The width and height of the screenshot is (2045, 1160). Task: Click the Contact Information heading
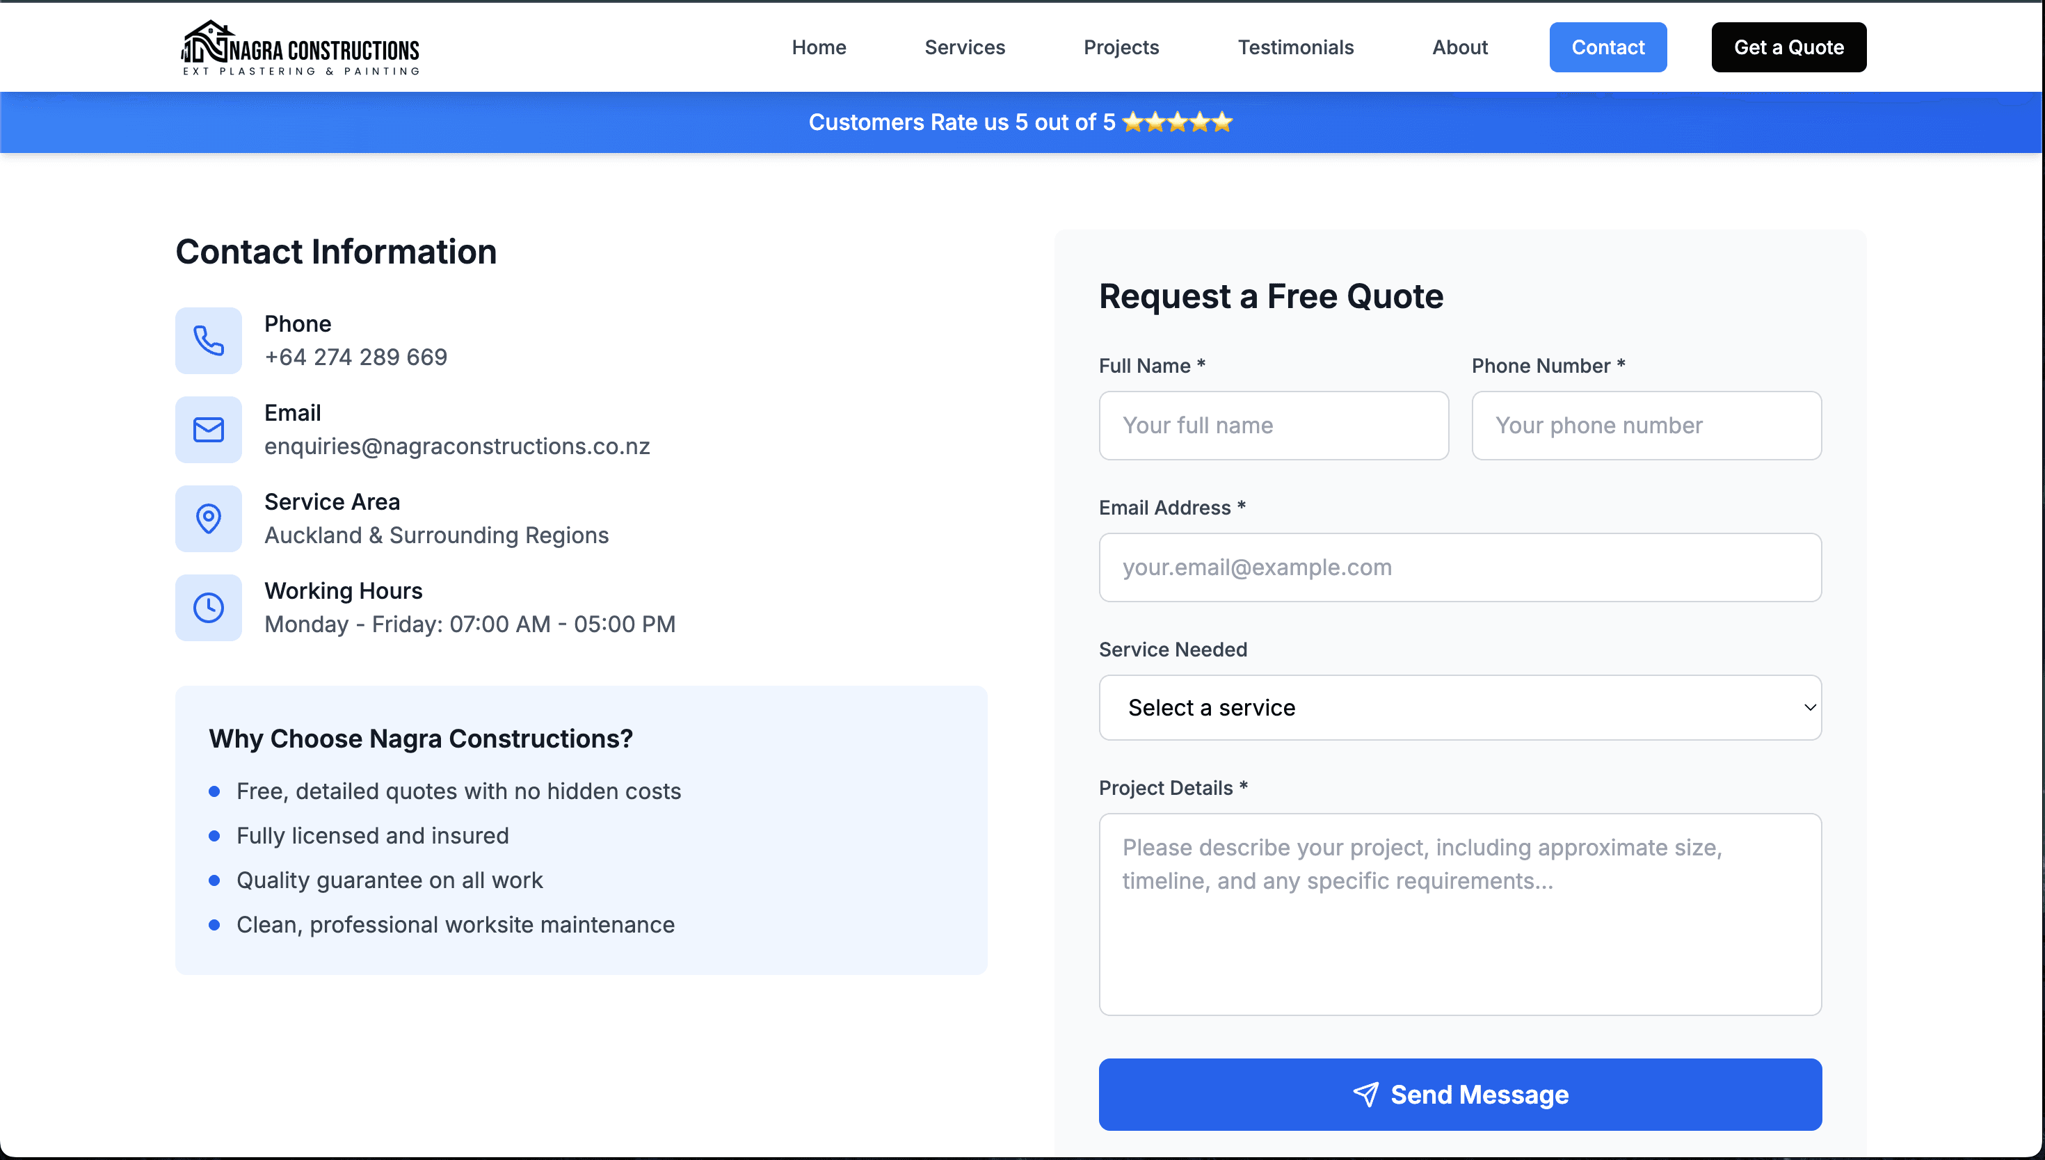335,252
